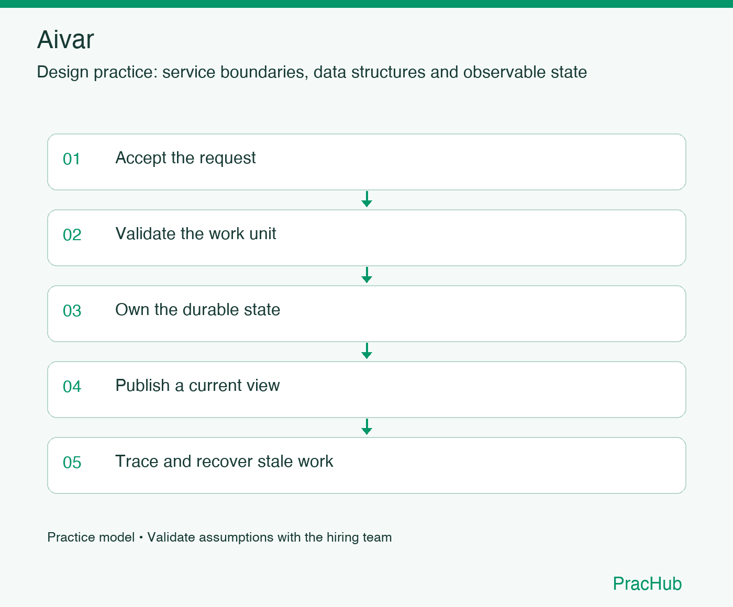This screenshot has width=733, height=607.
Task: Click 'Trace and recover stale work' text
Action: (224, 462)
